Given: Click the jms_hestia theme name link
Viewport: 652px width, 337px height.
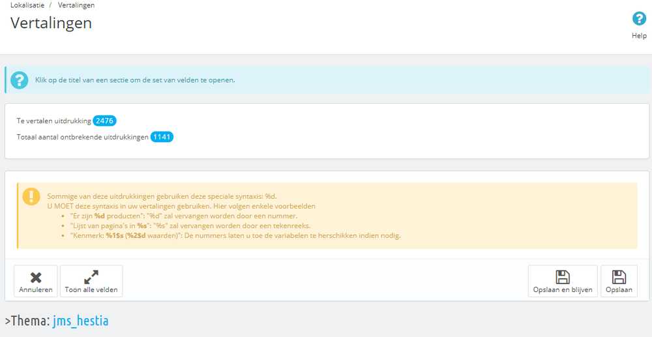Looking at the screenshot, I should [81, 321].
